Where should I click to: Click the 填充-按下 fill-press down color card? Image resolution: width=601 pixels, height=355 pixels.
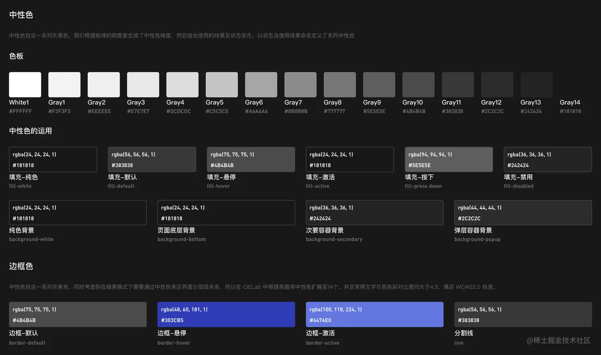pyautogui.click(x=449, y=160)
